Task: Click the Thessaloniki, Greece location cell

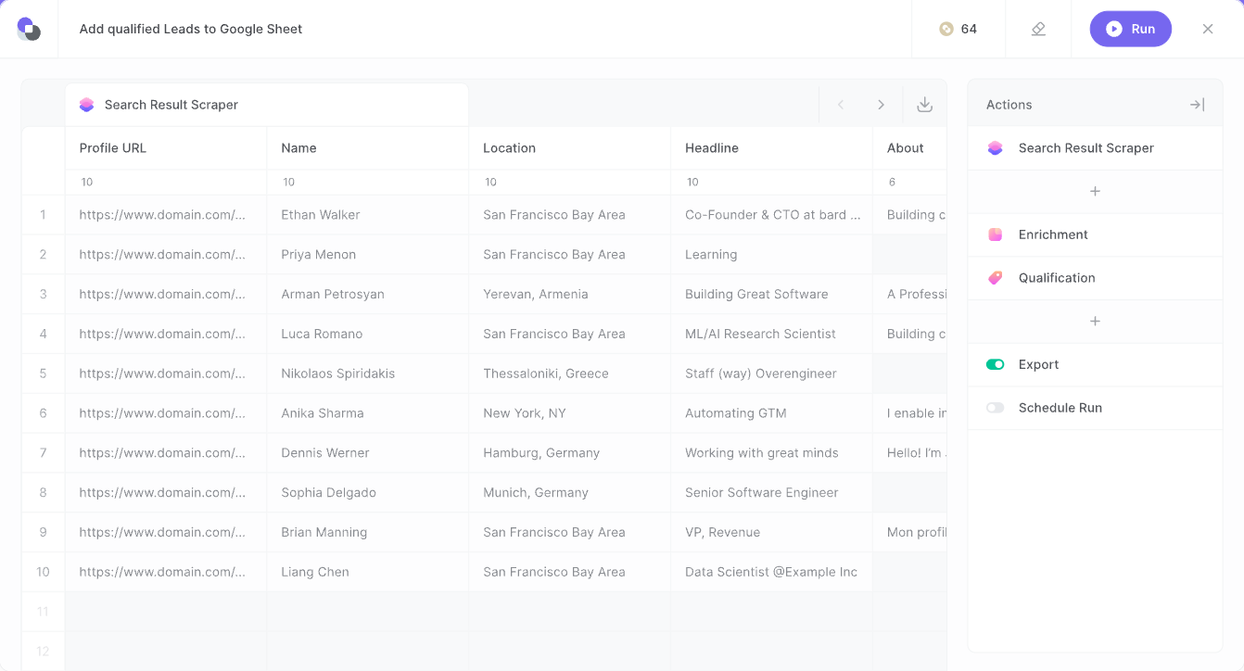Action: pos(570,373)
